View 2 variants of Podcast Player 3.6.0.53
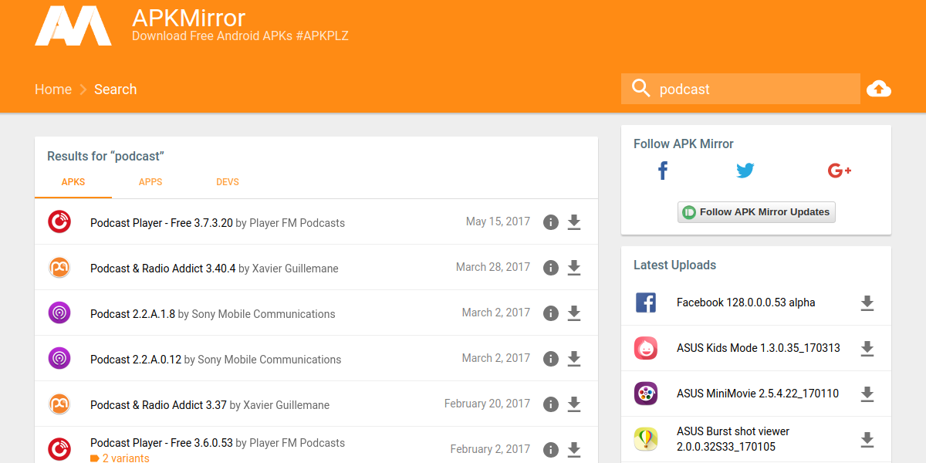Image resolution: width=926 pixels, height=463 pixels. [120, 458]
